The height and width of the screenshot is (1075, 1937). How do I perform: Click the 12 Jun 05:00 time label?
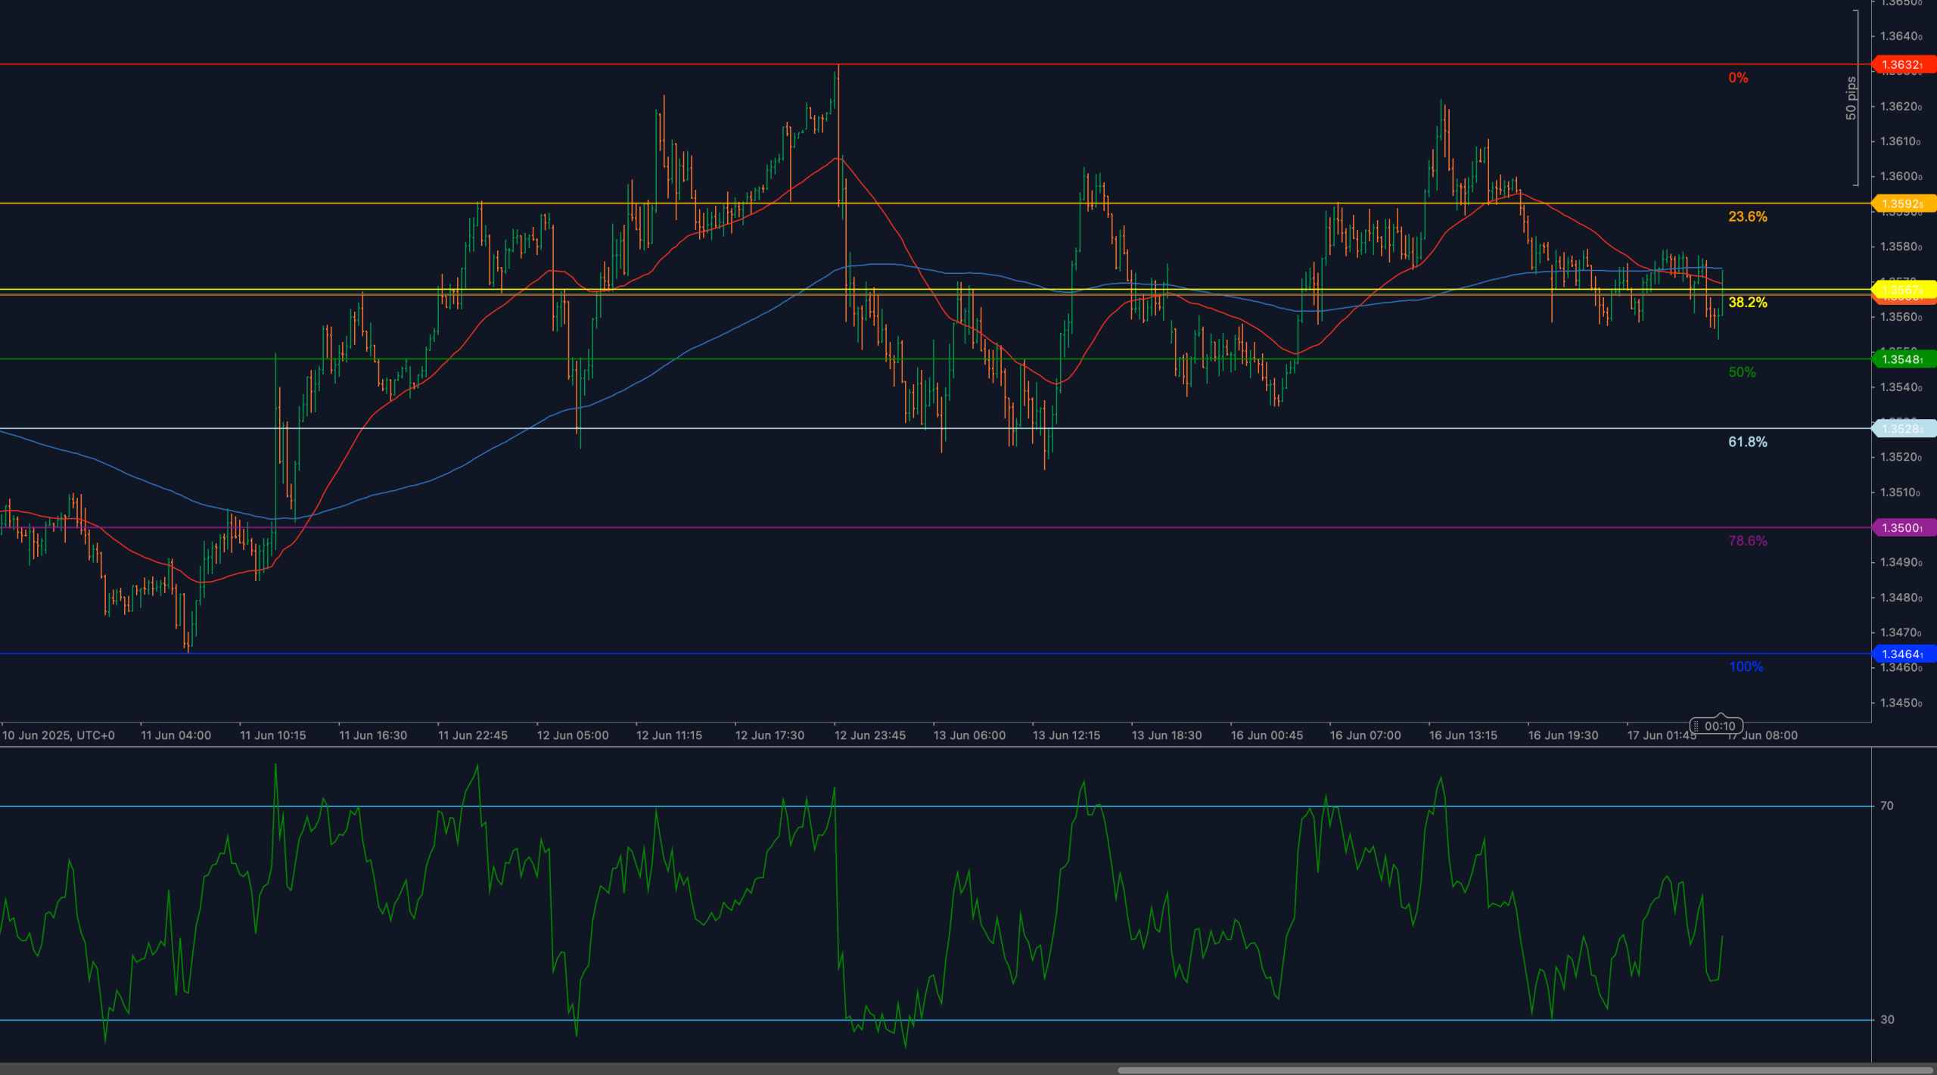[573, 736]
